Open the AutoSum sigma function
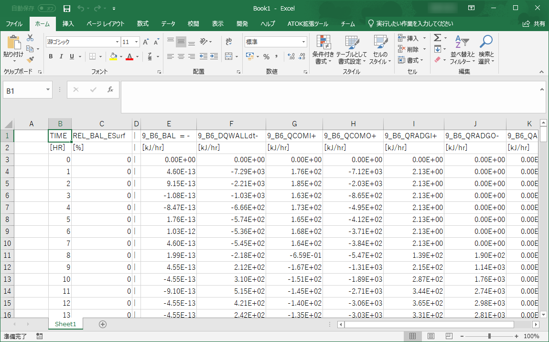Image resolution: width=549 pixels, height=342 pixels. click(x=438, y=37)
